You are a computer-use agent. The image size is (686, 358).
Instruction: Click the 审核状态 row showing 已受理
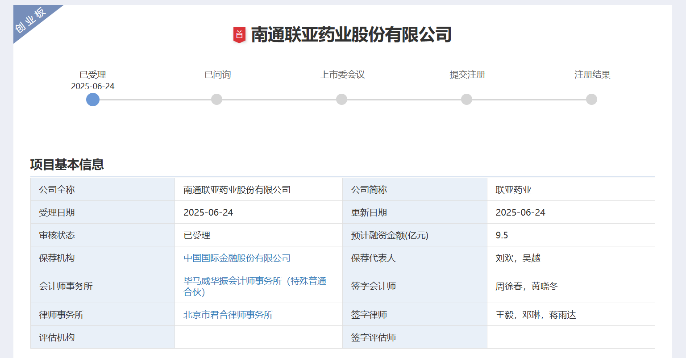(x=196, y=235)
